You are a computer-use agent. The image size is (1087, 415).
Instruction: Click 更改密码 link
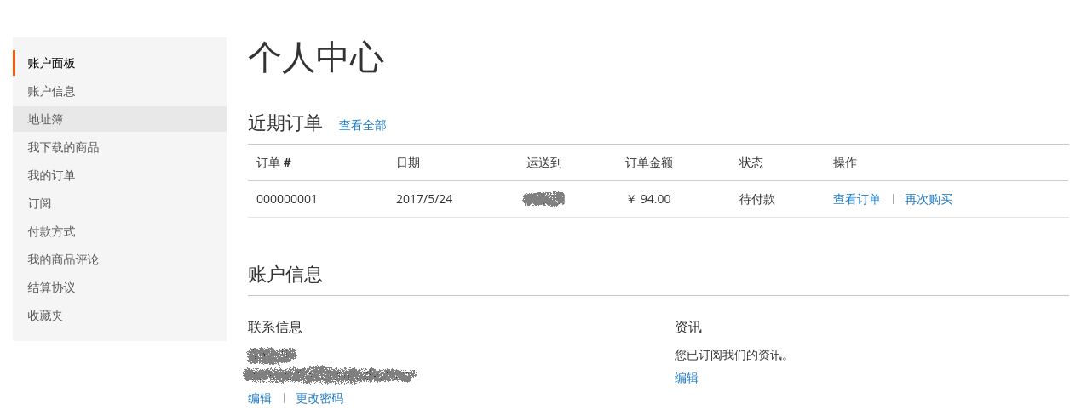(319, 398)
